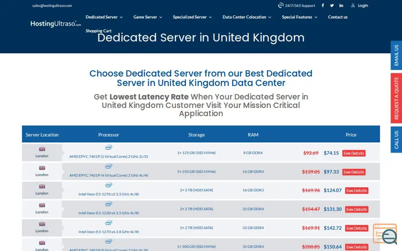Click 'Intel Xeon E3-1270 v2 3.5 GHz 4c/8t'

pyautogui.click(x=109, y=194)
